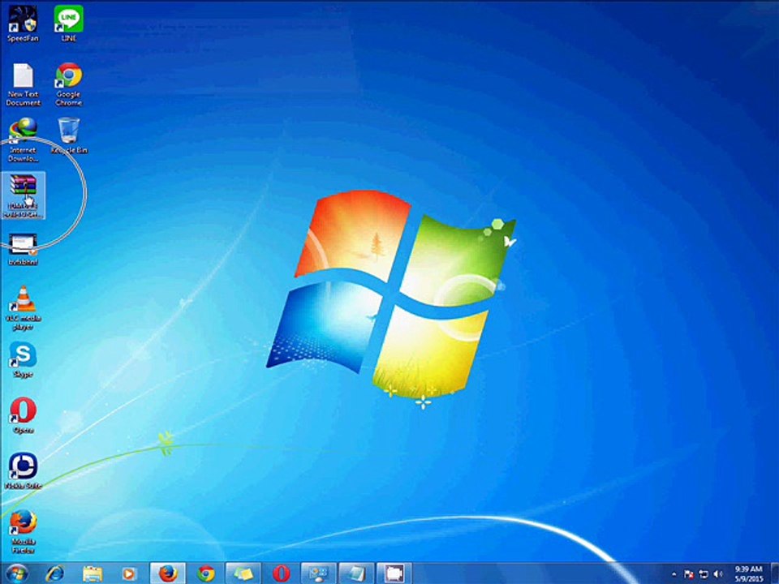
Task: Click the Show Desktop strip
Action: pos(775,573)
